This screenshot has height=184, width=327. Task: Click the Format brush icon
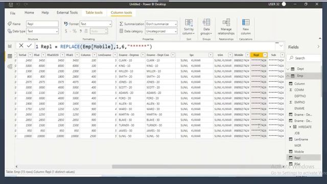66,24
